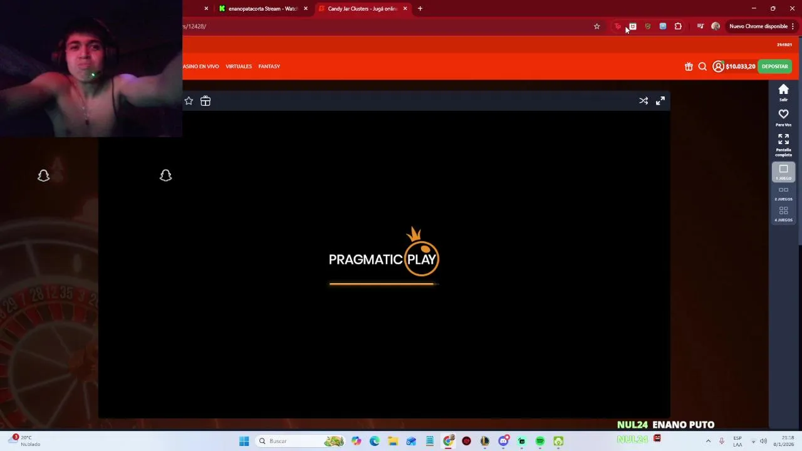Open File Explorer from the taskbar
The height and width of the screenshot is (451, 802).
(x=393, y=441)
